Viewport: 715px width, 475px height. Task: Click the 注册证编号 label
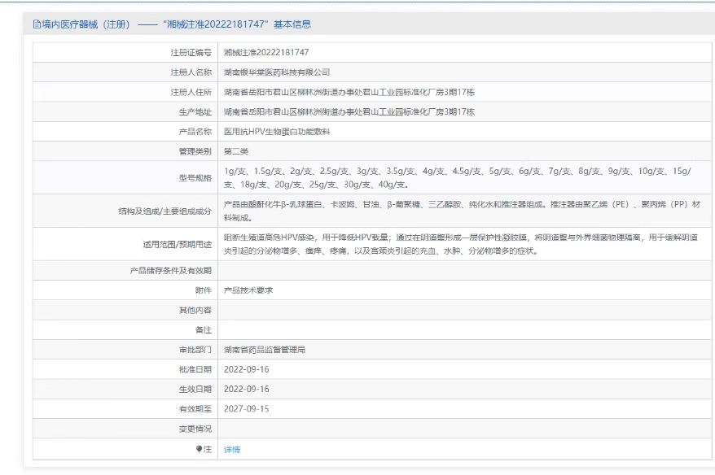pyautogui.click(x=191, y=52)
